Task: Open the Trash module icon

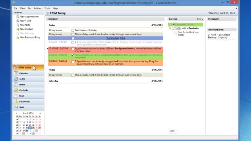Action: [x=16, y=107]
